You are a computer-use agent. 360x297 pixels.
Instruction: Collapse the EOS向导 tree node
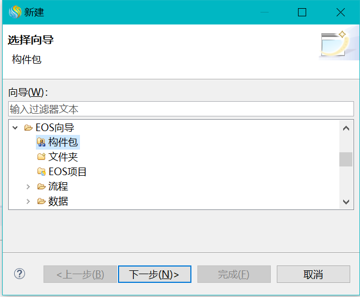[x=15, y=128]
